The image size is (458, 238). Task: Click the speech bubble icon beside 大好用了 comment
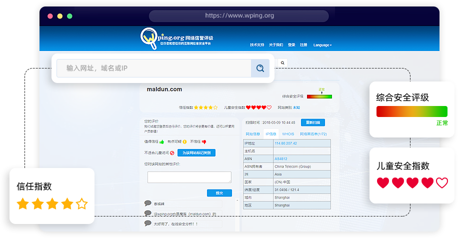(148, 223)
